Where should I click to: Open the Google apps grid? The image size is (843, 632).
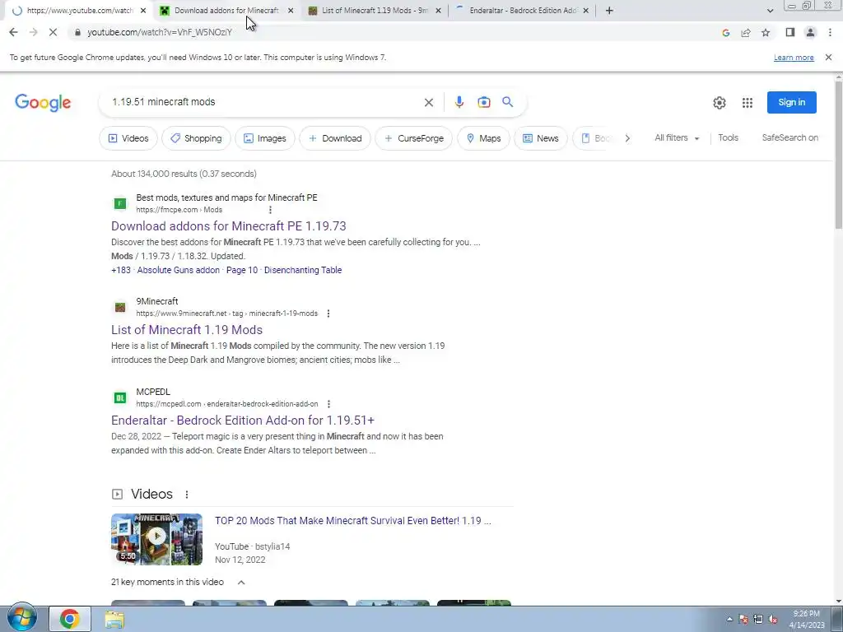tap(748, 103)
